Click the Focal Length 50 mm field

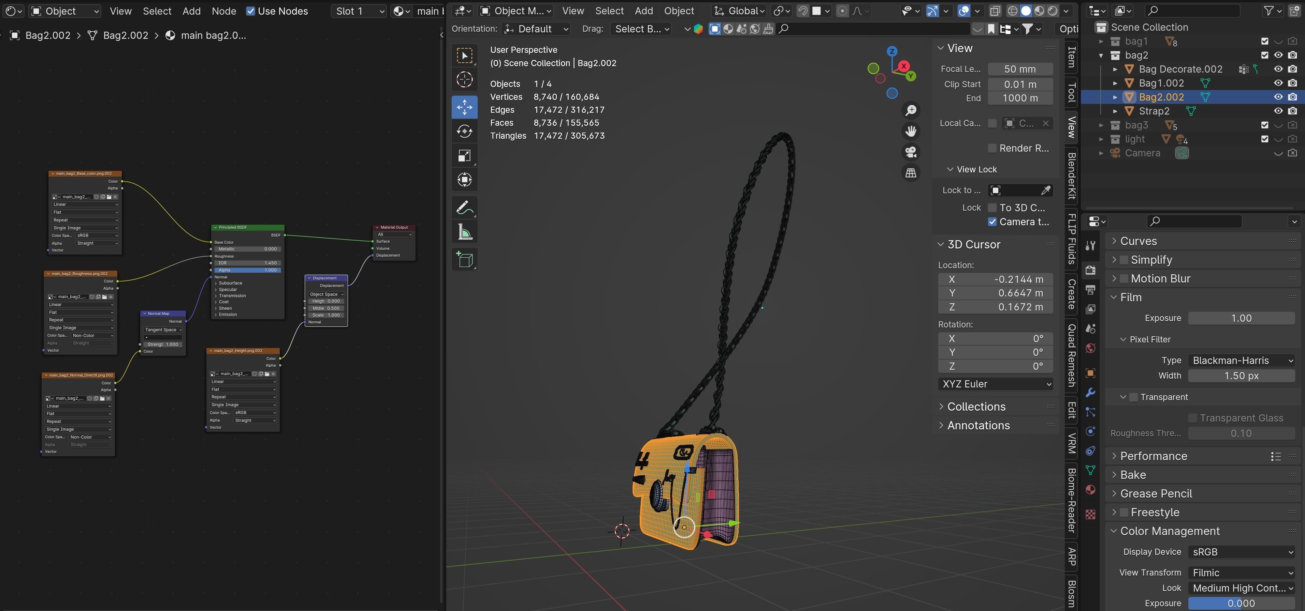1020,69
